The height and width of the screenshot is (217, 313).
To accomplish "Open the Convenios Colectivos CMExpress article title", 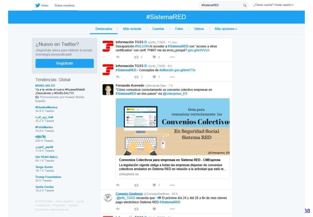I will point(170,160).
